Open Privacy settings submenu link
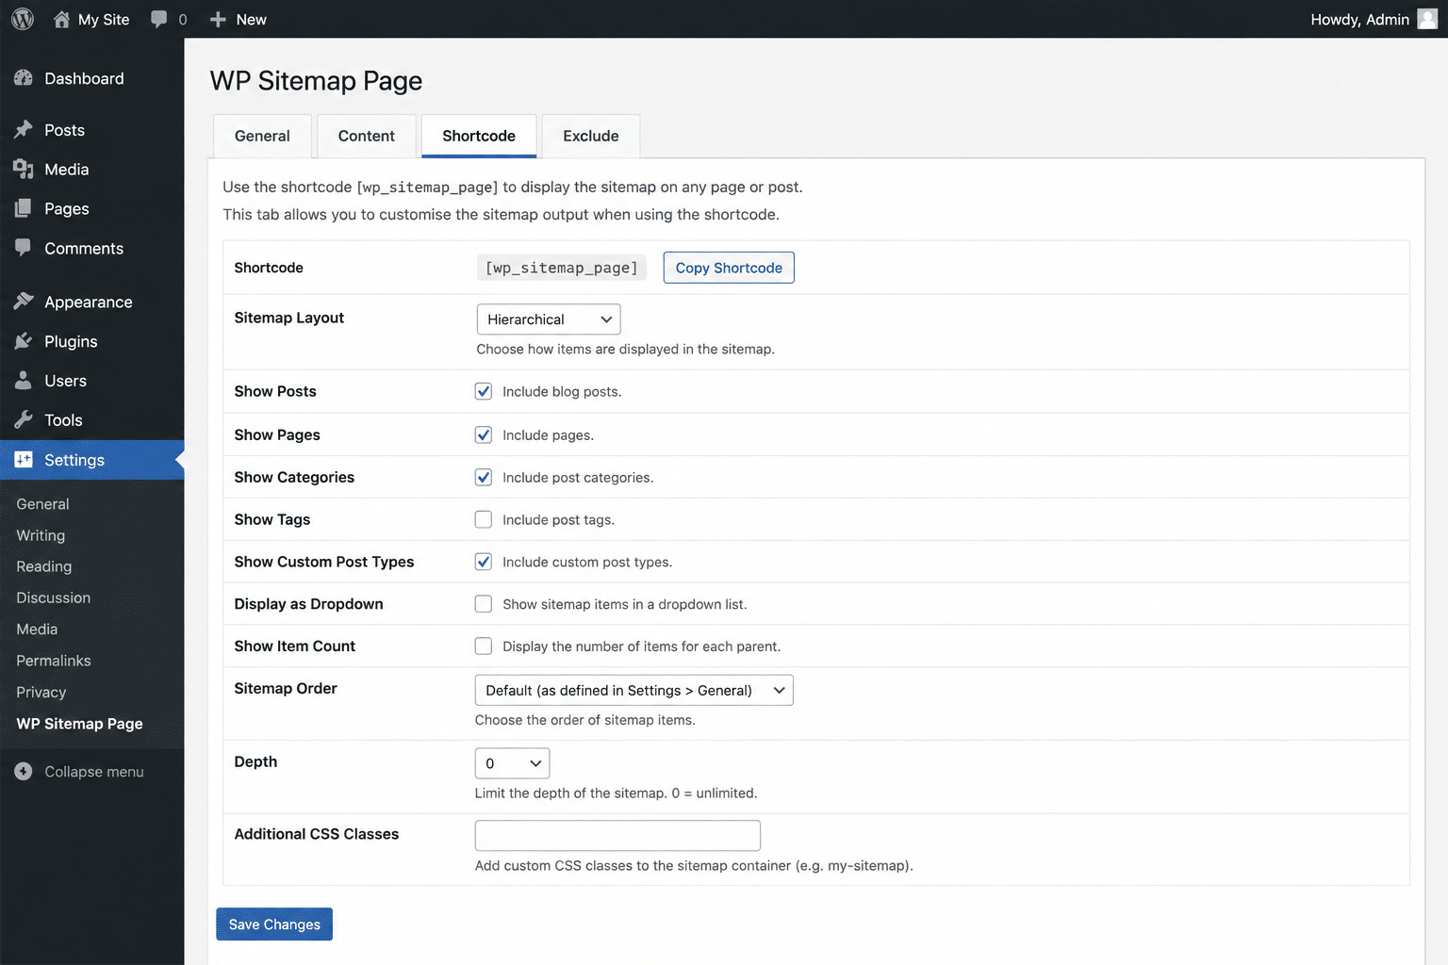 (x=41, y=692)
